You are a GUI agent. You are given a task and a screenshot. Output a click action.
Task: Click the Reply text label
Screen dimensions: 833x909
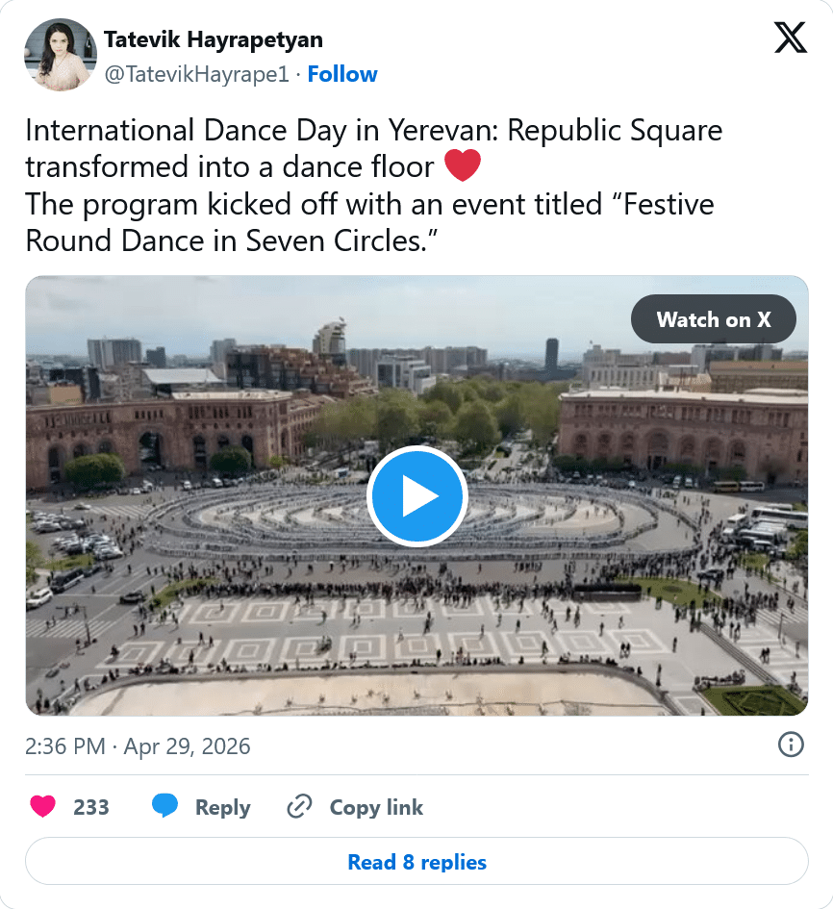click(222, 807)
